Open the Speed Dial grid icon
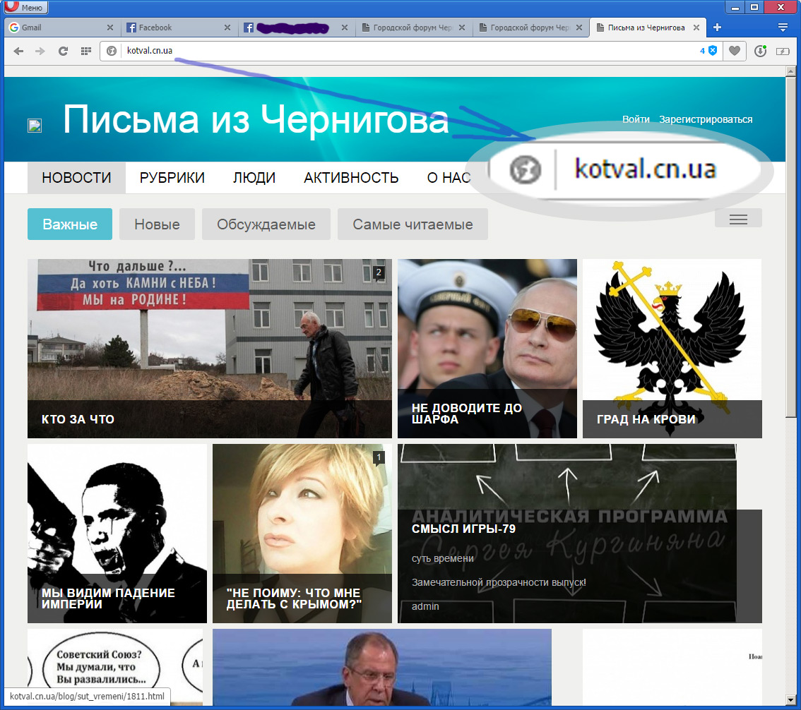Screen dimensions: 801x710 pos(85,51)
